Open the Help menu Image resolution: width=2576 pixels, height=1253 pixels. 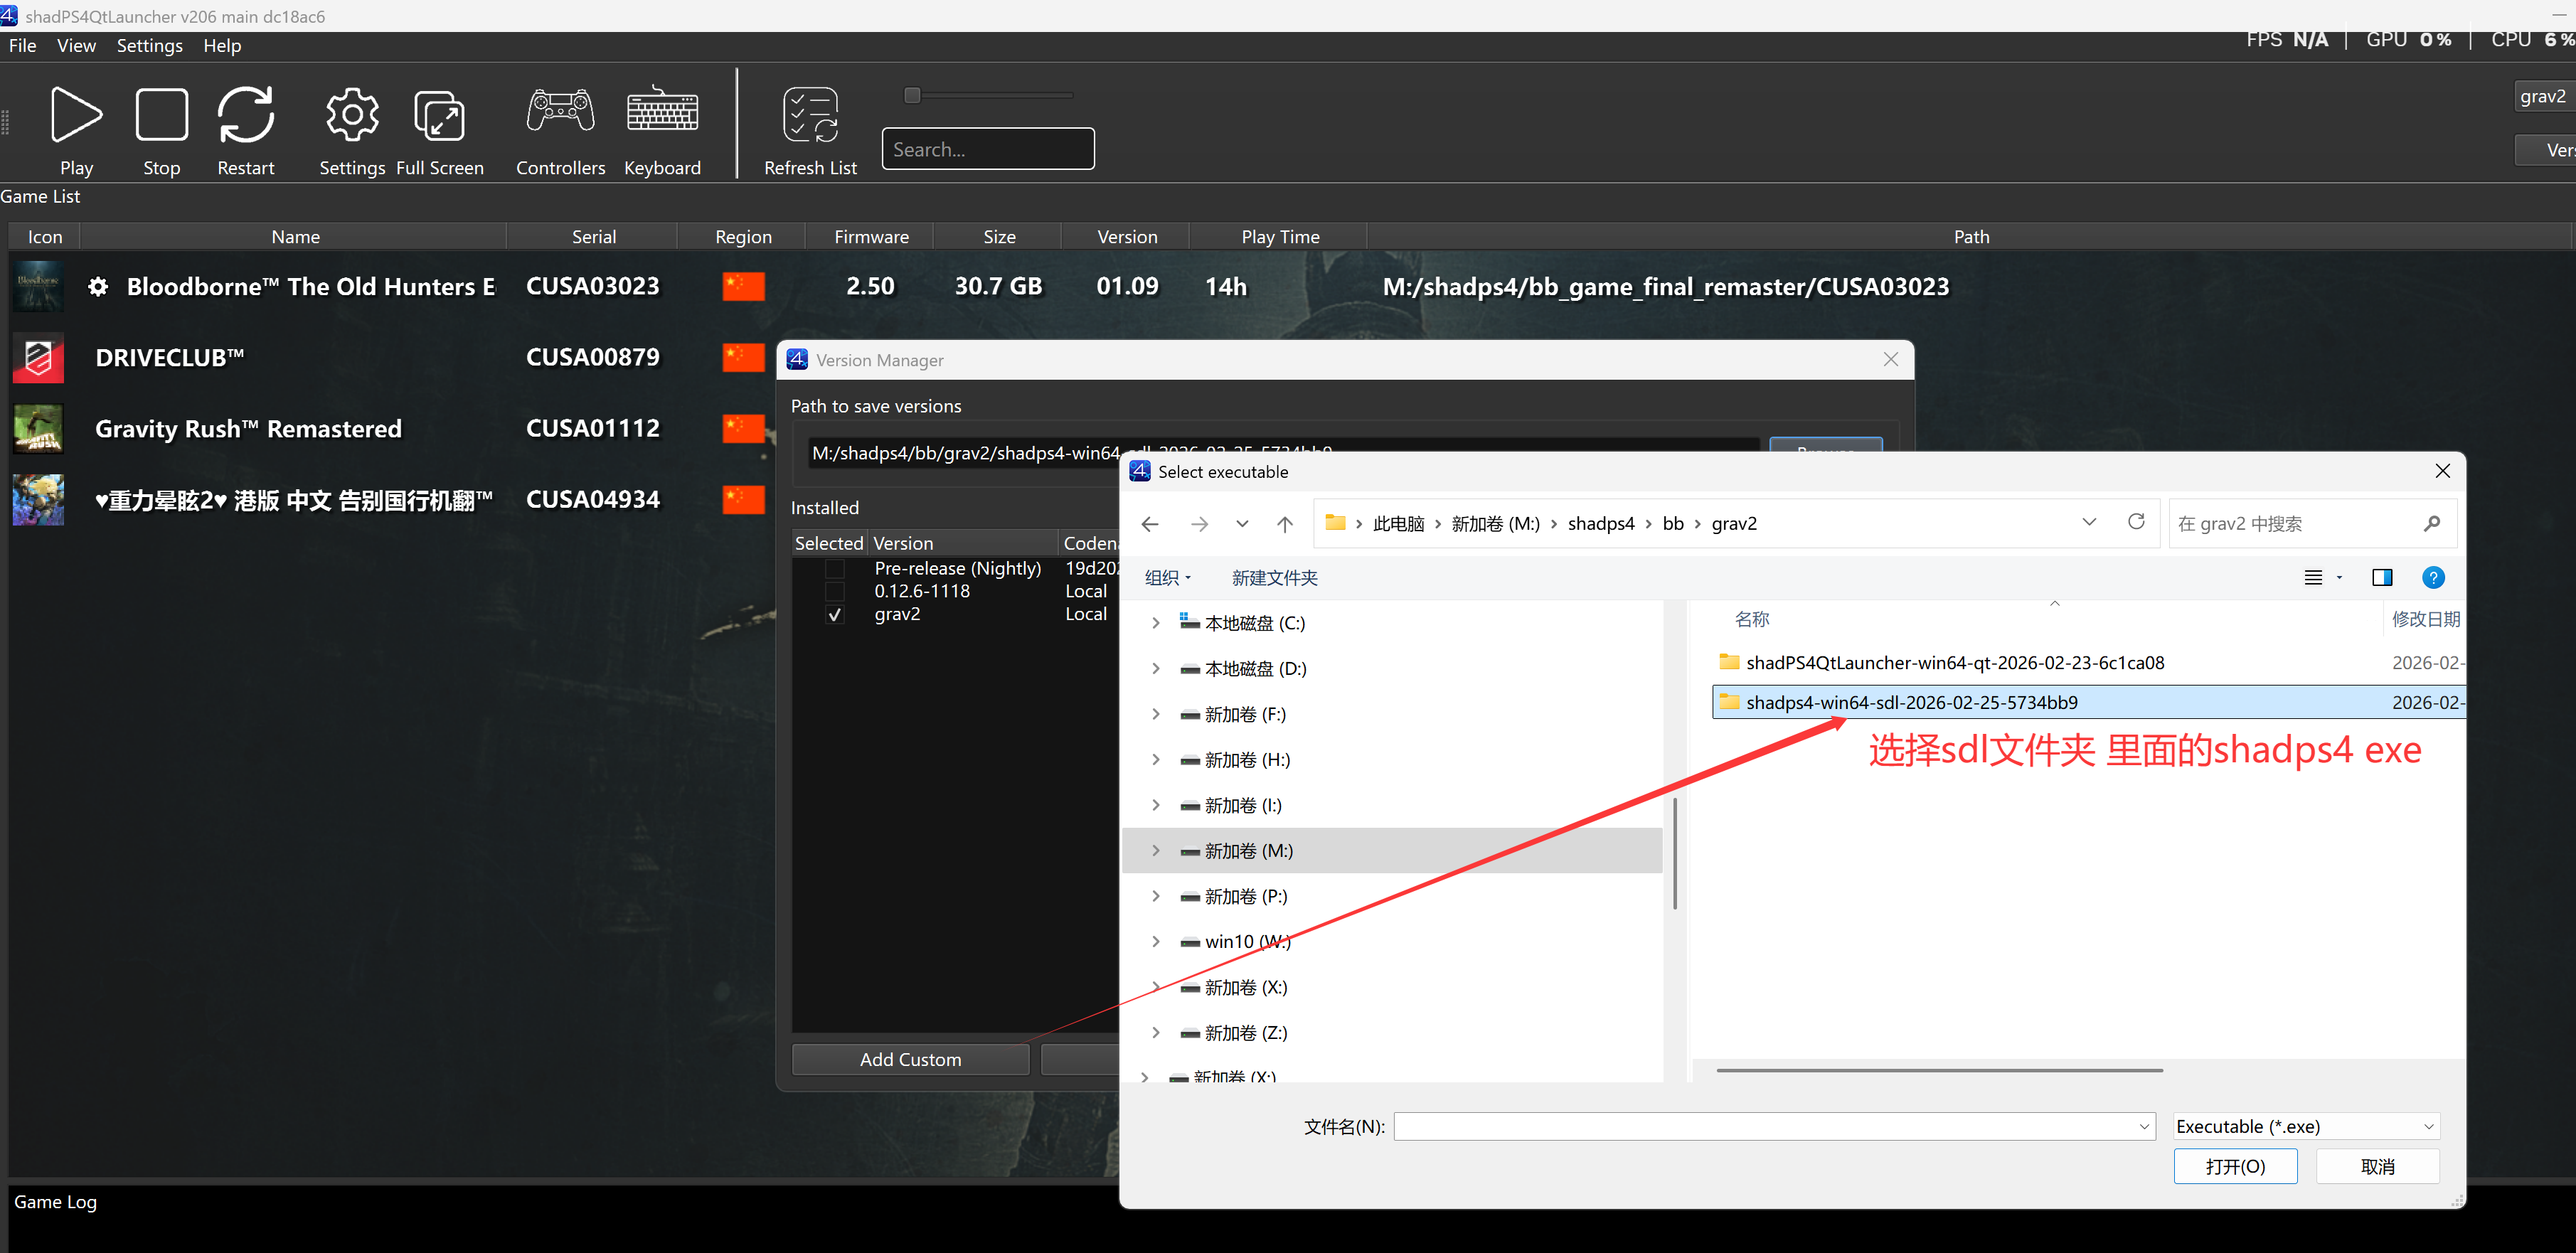point(222,45)
